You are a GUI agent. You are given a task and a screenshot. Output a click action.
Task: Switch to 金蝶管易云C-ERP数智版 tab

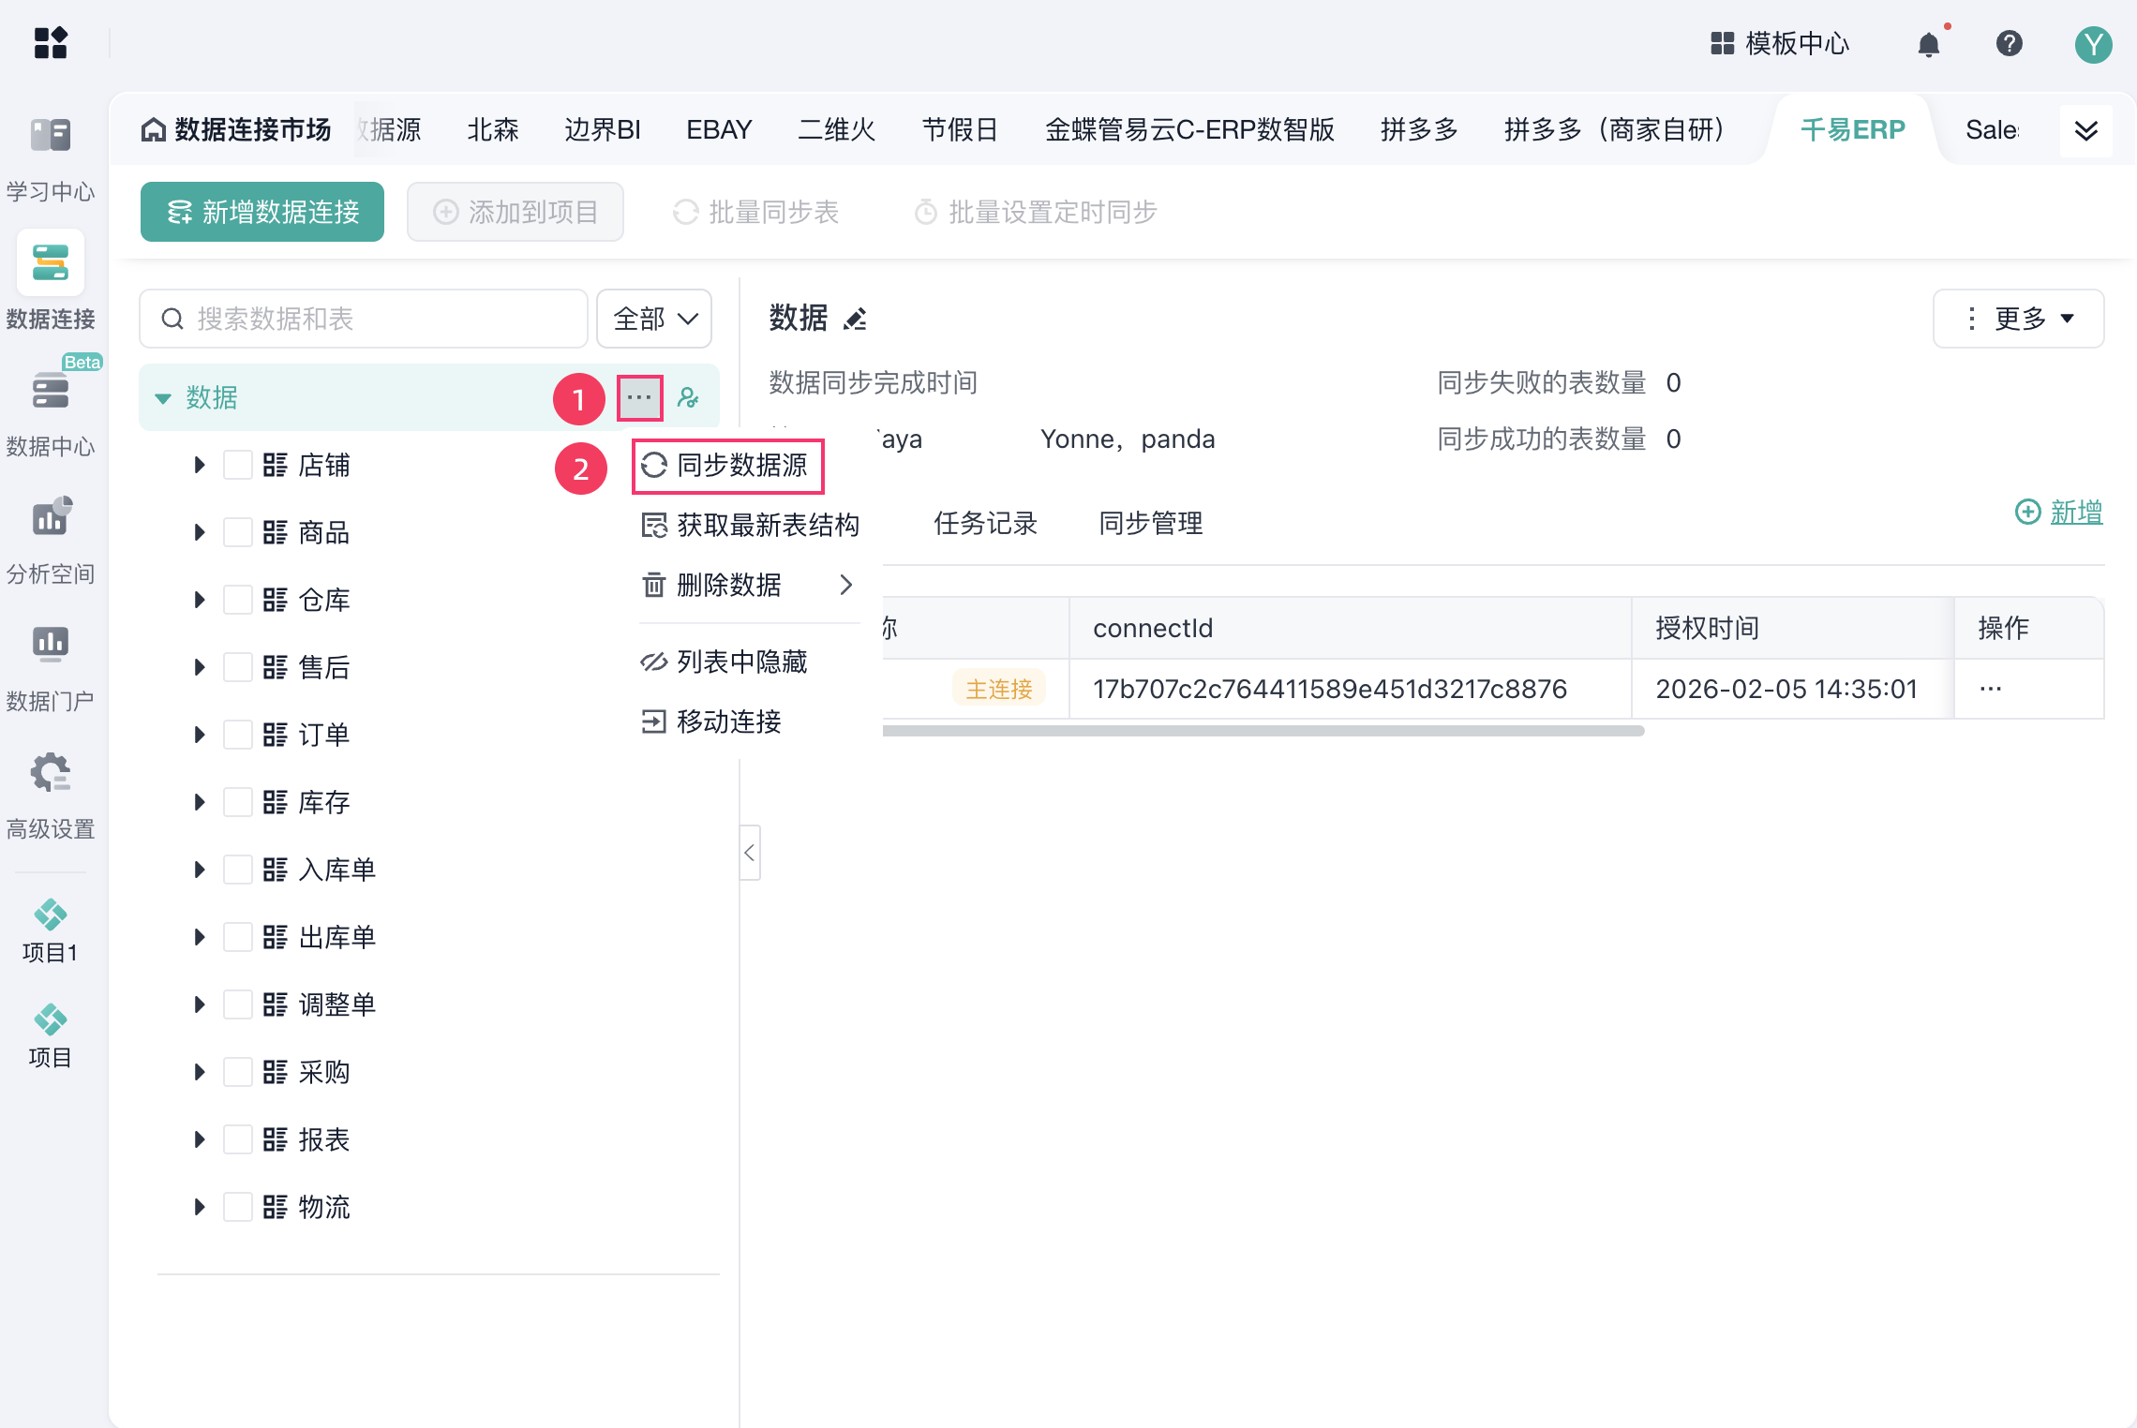[1190, 129]
